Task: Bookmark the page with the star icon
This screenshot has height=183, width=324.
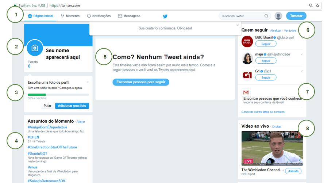Action: pos(317,5)
